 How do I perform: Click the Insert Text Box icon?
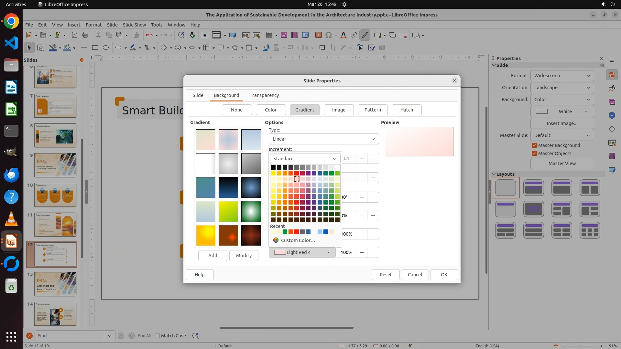[x=318, y=35]
